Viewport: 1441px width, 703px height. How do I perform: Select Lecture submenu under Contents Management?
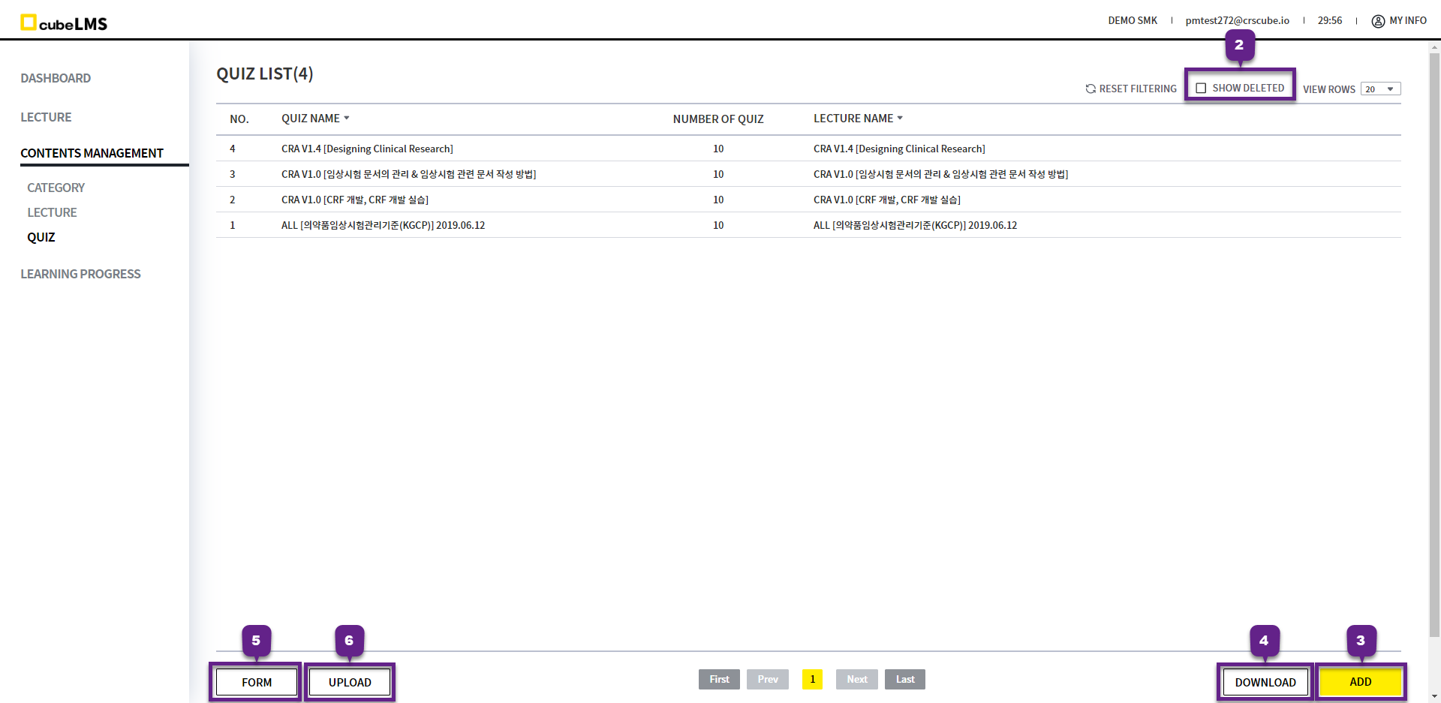coord(53,212)
